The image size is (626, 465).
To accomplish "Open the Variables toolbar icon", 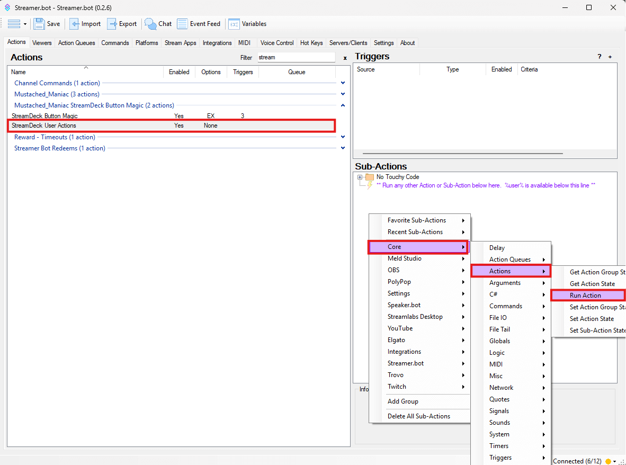I will coord(234,24).
